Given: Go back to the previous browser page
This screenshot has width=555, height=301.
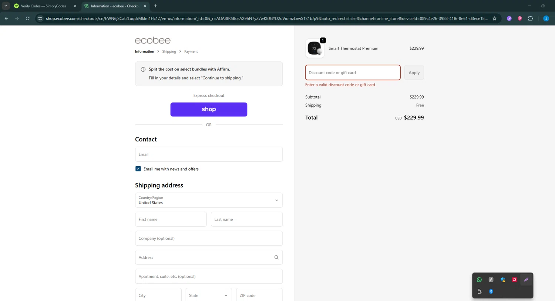Looking at the screenshot, I should pyautogui.click(x=6, y=18).
